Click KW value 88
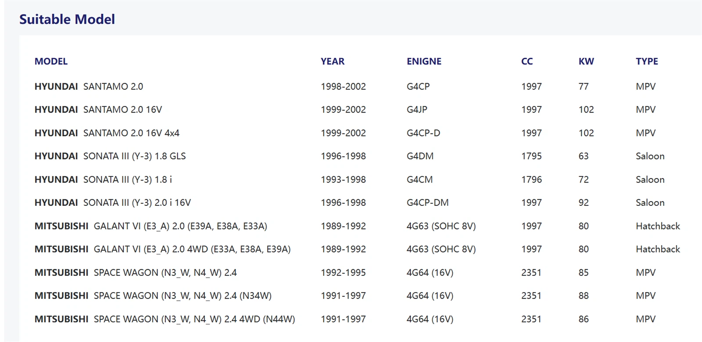 584,296
